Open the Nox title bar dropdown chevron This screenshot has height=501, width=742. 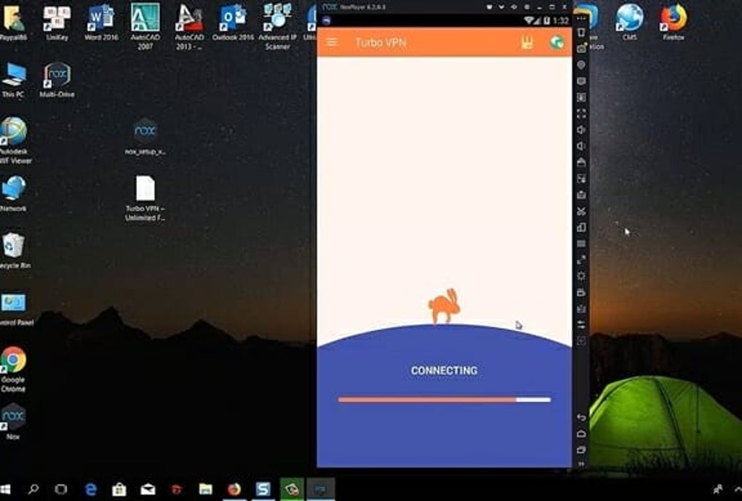coord(502,7)
